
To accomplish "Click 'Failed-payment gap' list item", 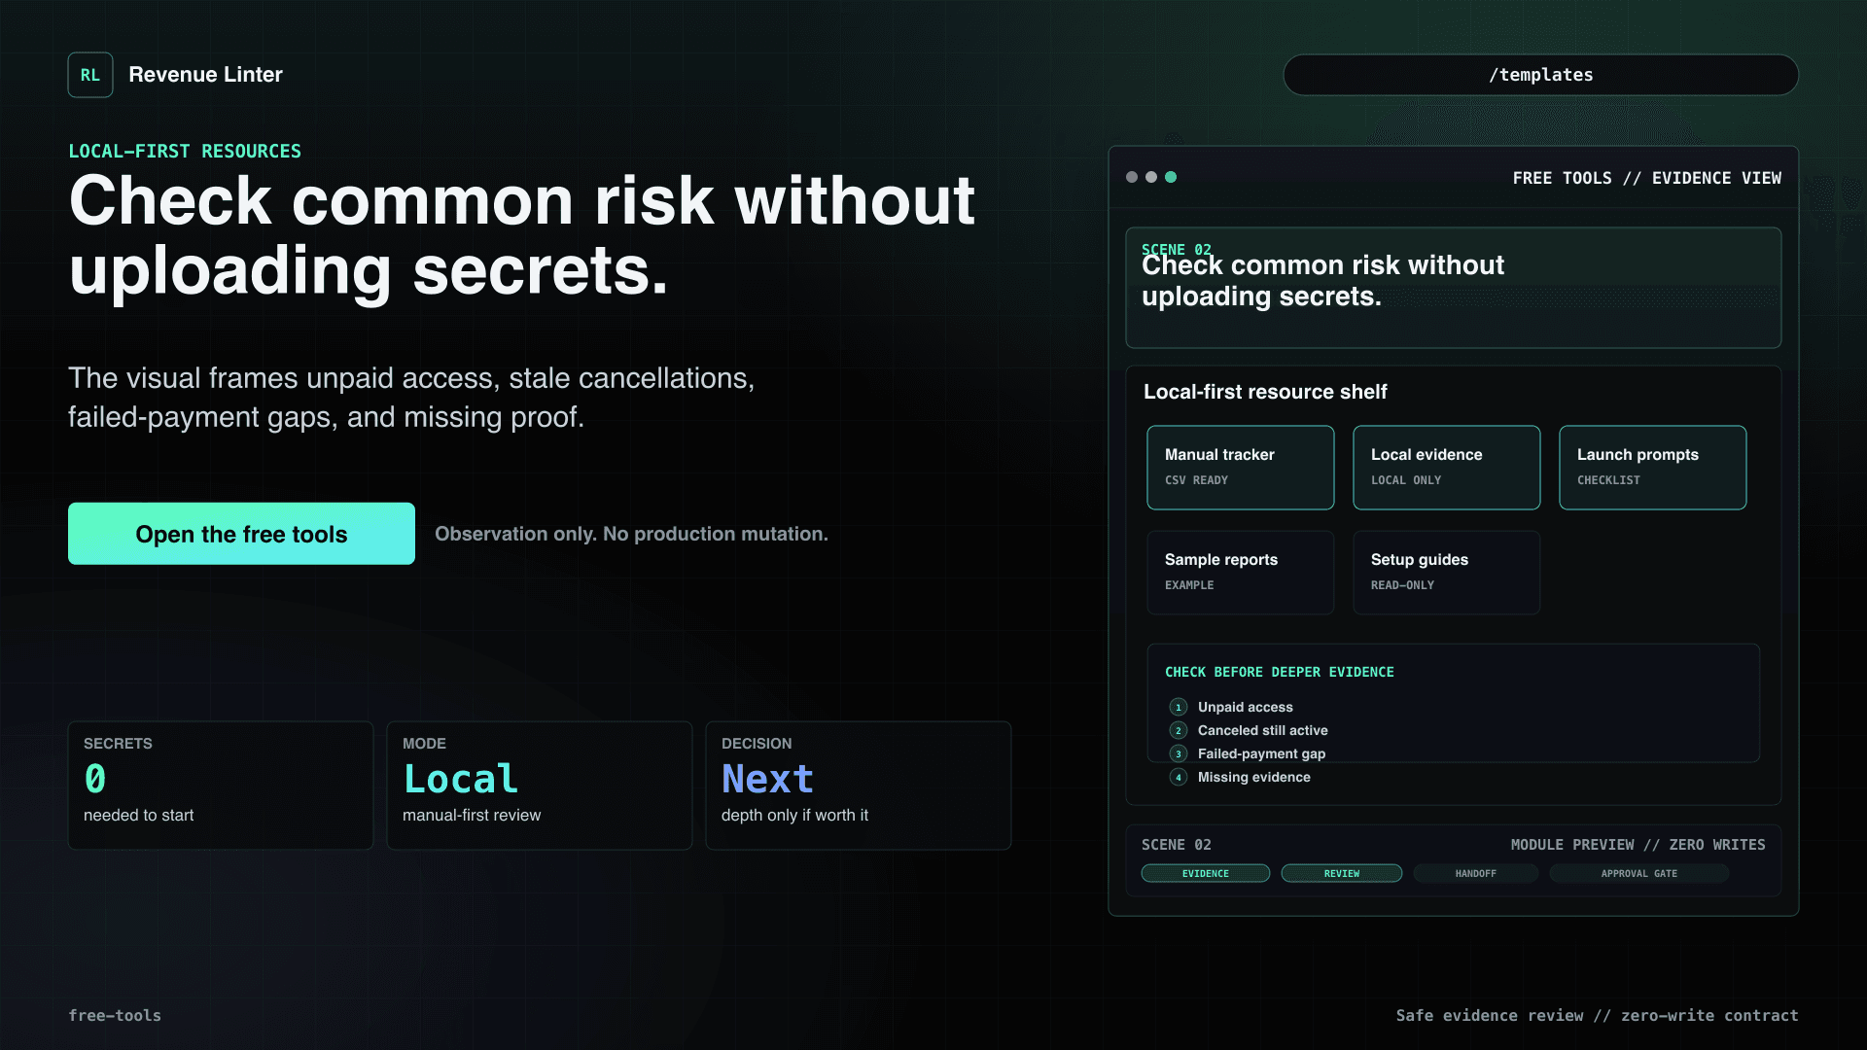I will [1262, 753].
